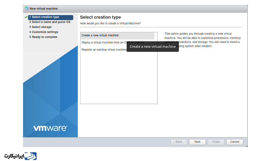Click the dialog resize grip corner
This screenshot has width=271, height=161.
(246, 146)
